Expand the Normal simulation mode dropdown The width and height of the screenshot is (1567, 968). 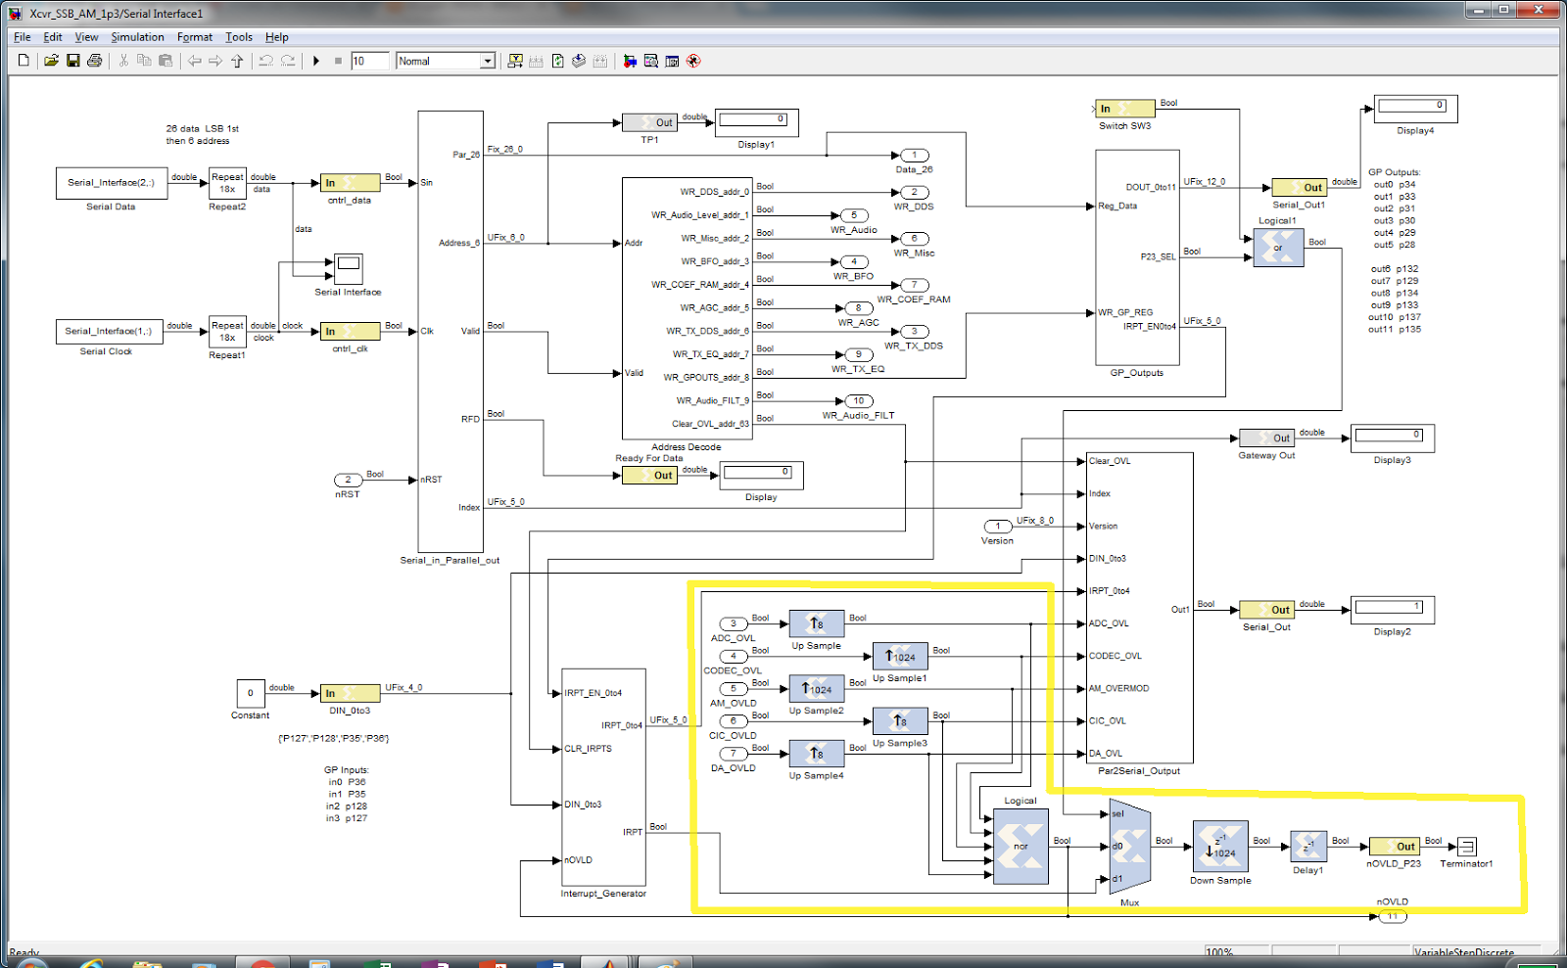487,61
